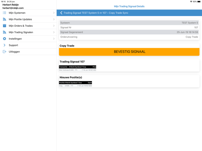Go back using the header chevron

61,13
